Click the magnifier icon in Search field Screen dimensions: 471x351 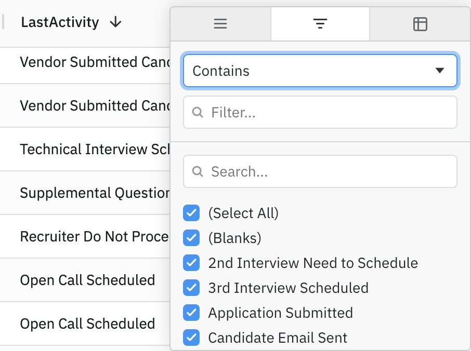[x=198, y=171]
